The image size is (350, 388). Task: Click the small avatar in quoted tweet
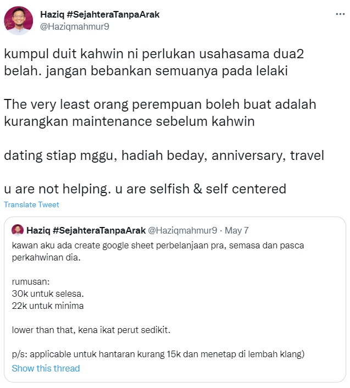tap(18, 229)
